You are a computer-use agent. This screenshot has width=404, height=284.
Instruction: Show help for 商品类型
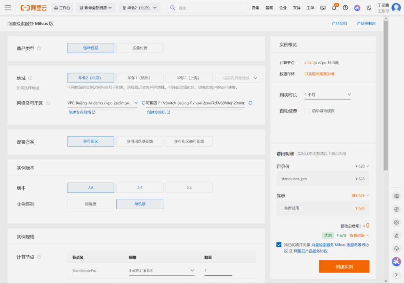[x=39, y=48]
